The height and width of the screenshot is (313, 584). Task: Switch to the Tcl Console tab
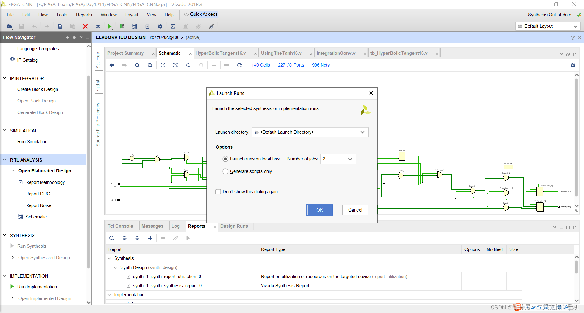coord(120,226)
